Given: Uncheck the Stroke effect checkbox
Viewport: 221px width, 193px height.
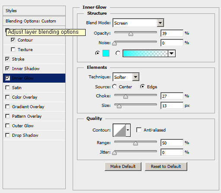Looking at the screenshot, I should click(x=7, y=59).
